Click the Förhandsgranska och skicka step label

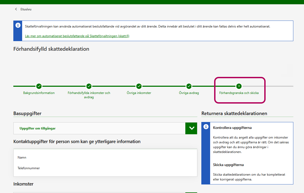pos(239,93)
